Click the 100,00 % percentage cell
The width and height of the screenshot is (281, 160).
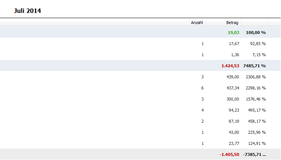(256, 33)
